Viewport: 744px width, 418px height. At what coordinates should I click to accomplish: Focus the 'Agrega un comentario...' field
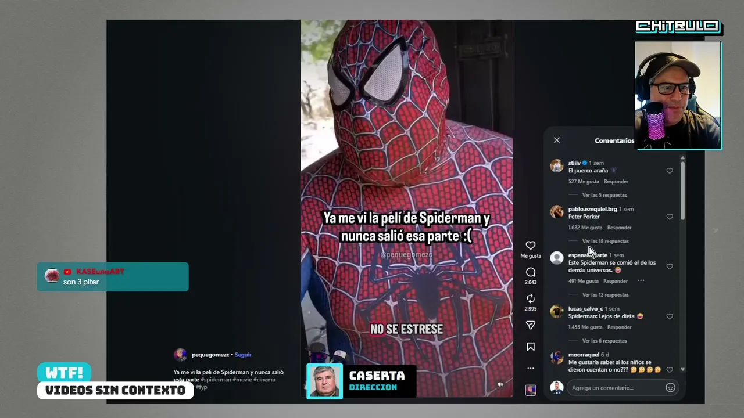click(616, 387)
